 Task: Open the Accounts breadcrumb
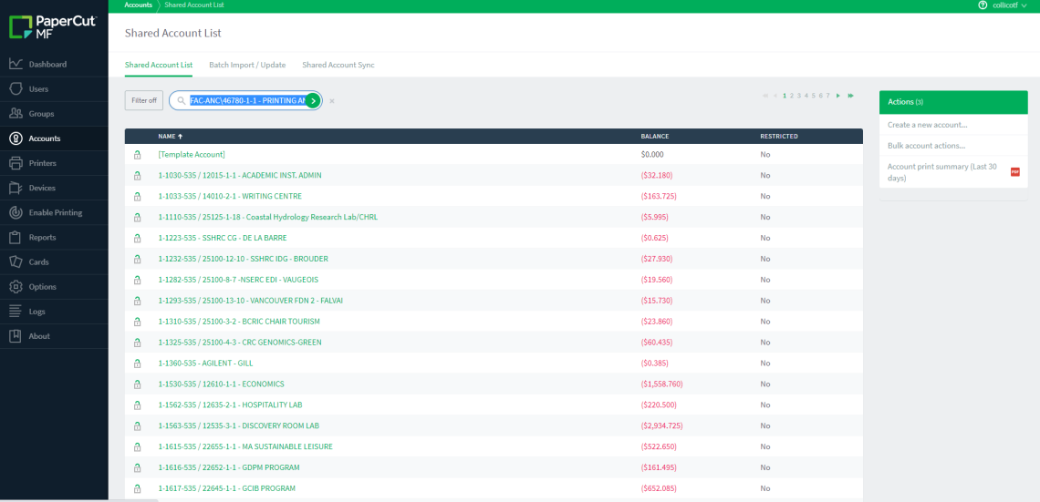click(138, 5)
